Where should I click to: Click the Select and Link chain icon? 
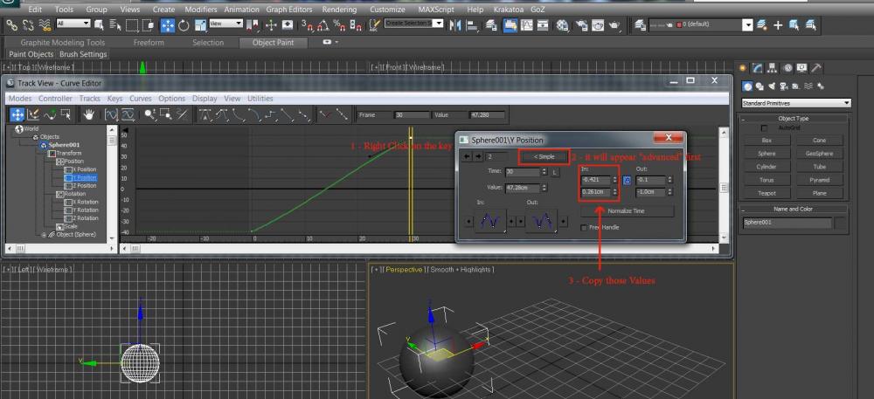point(11,25)
